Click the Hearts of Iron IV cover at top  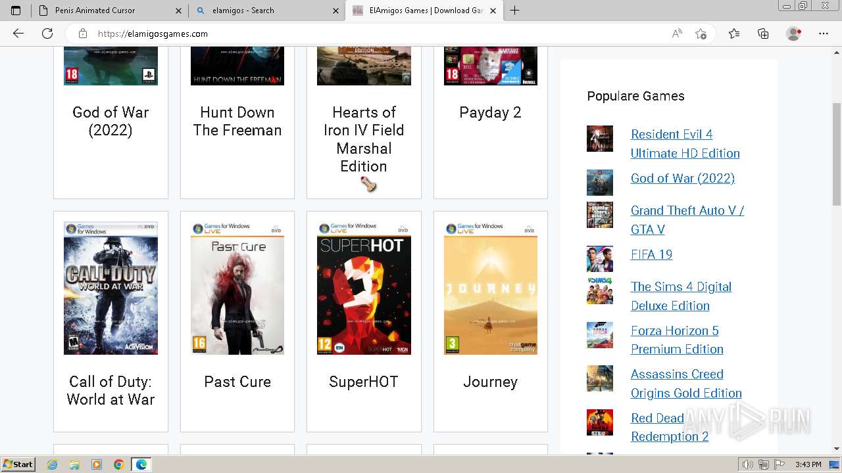pyautogui.click(x=364, y=66)
